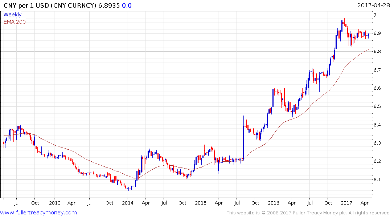Viewport: 390px width, 218px height.
Task: Click the 6.3 price axis label
Action: 377,143
